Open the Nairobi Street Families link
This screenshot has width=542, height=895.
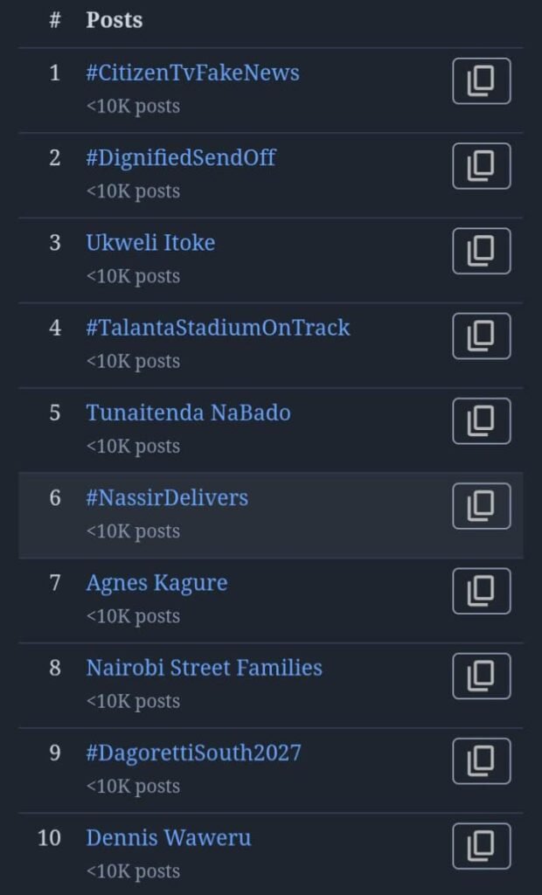point(204,668)
